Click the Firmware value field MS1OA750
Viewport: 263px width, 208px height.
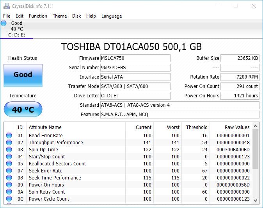[x=135, y=58]
